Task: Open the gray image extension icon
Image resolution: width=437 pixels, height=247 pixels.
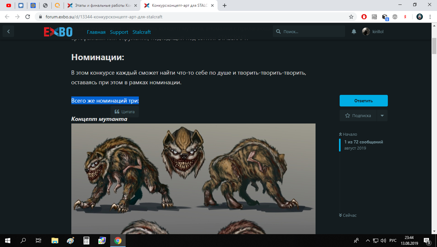Action: pyautogui.click(x=374, y=17)
